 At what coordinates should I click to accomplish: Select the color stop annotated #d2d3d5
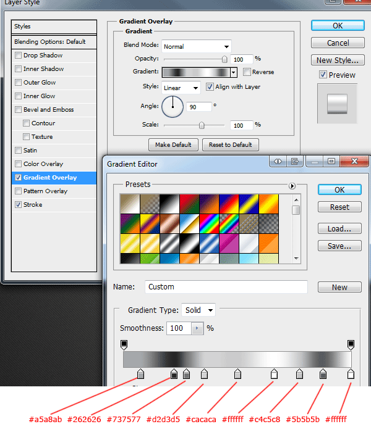coord(204,374)
